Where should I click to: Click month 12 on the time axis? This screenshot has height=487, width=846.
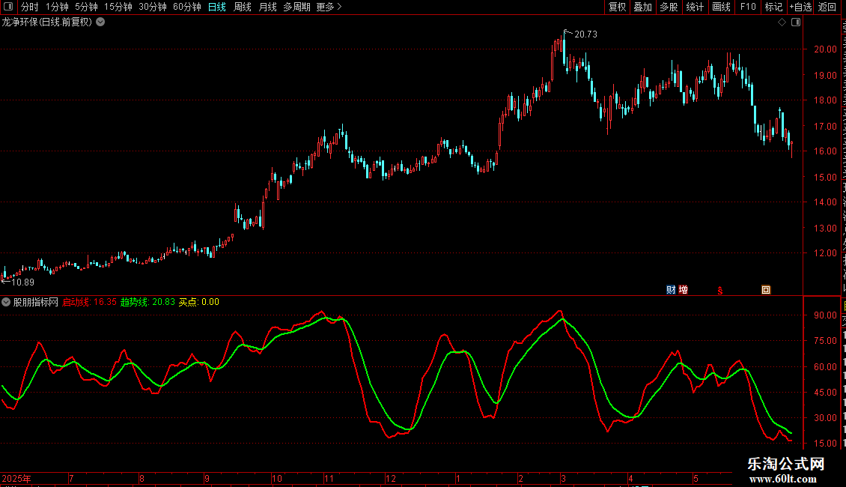click(391, 478)
